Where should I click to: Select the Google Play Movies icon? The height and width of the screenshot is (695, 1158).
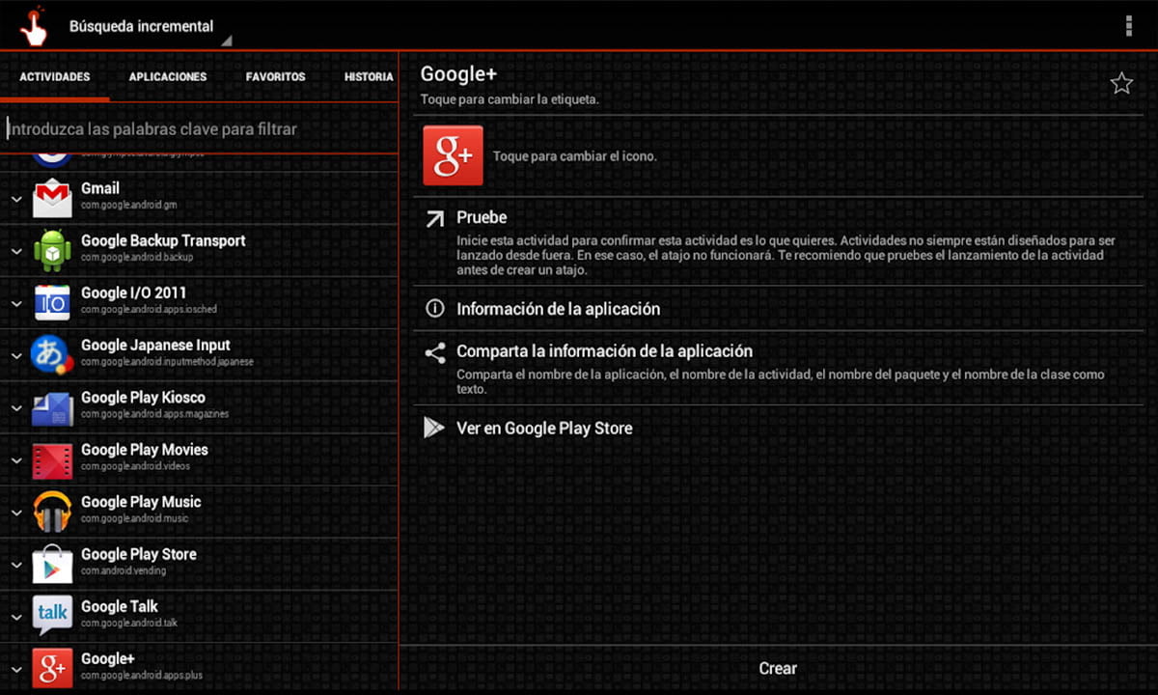pos(52,459)
